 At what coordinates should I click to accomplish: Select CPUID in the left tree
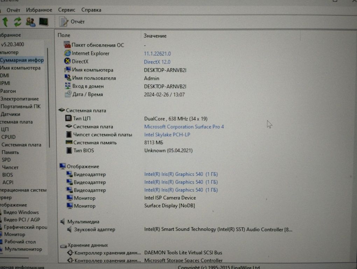pos(8,137)
